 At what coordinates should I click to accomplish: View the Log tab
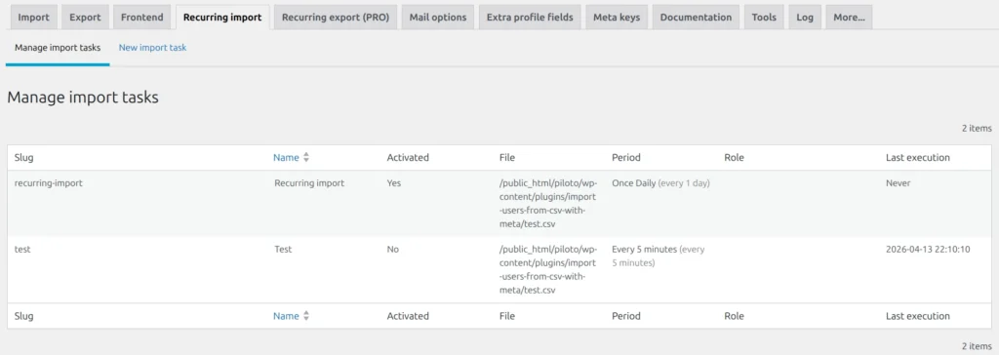(805, 18)
